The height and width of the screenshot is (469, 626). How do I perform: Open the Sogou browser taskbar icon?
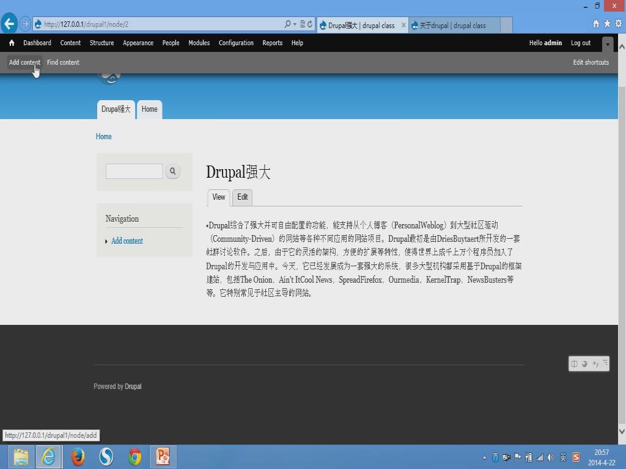coord(106,457)
